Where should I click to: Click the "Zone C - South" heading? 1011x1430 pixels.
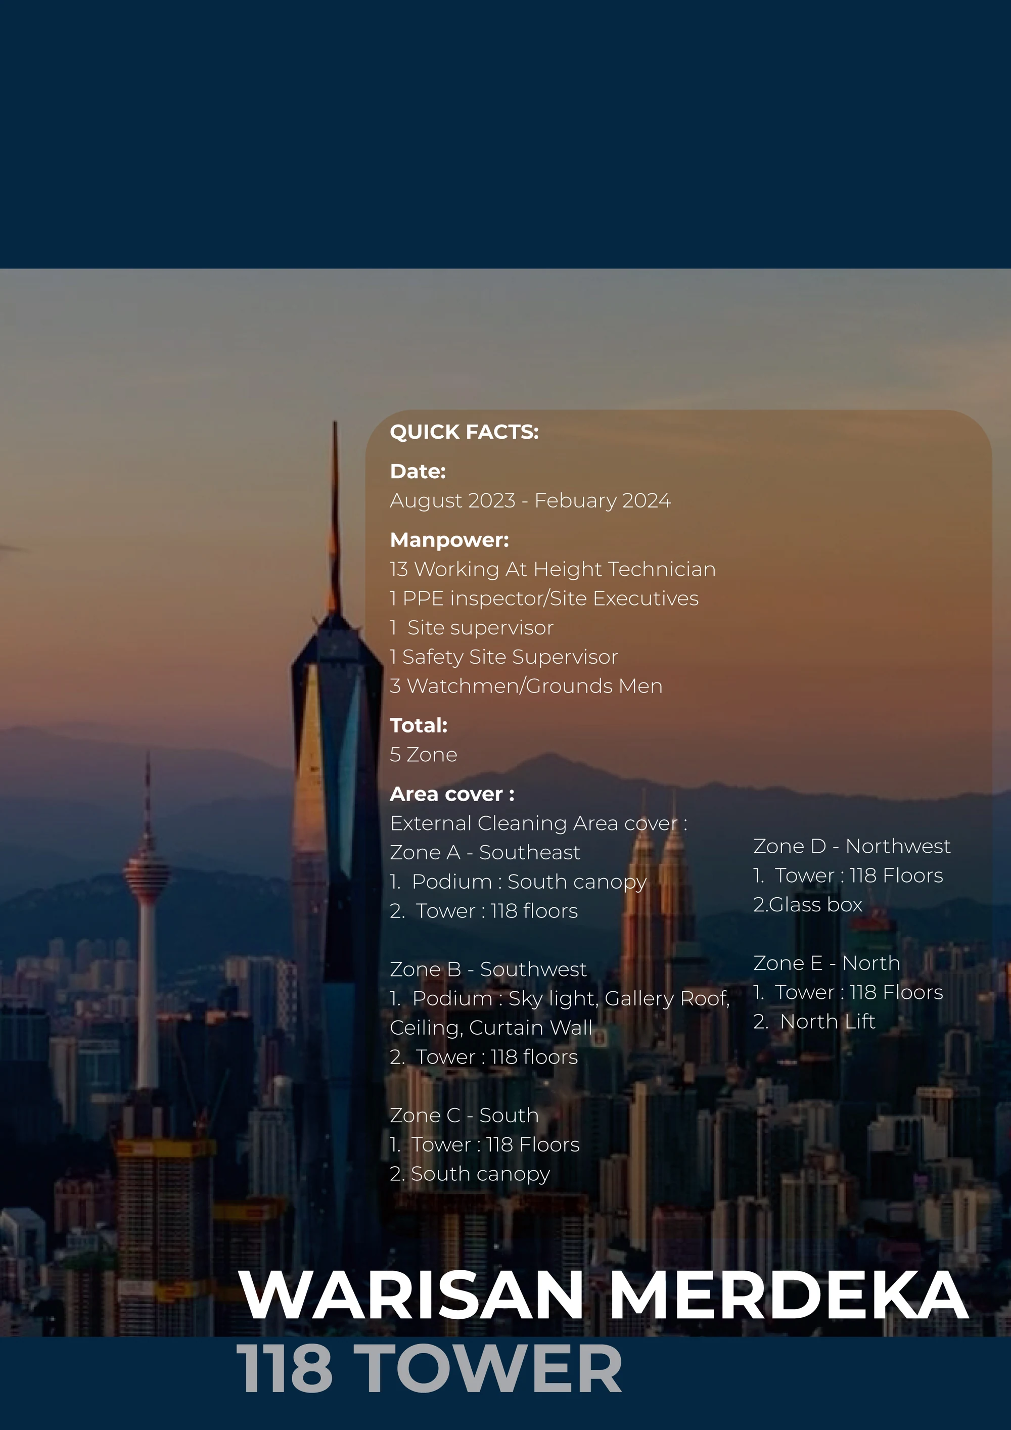click(464, 1116)
